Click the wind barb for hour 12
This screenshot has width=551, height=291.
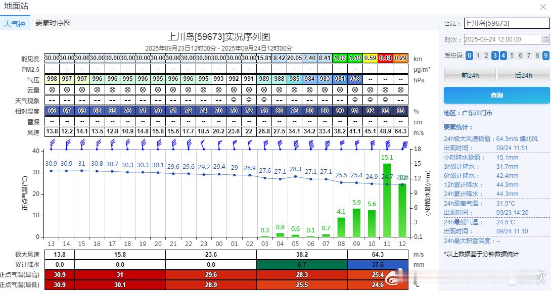(x=404, y=145)
